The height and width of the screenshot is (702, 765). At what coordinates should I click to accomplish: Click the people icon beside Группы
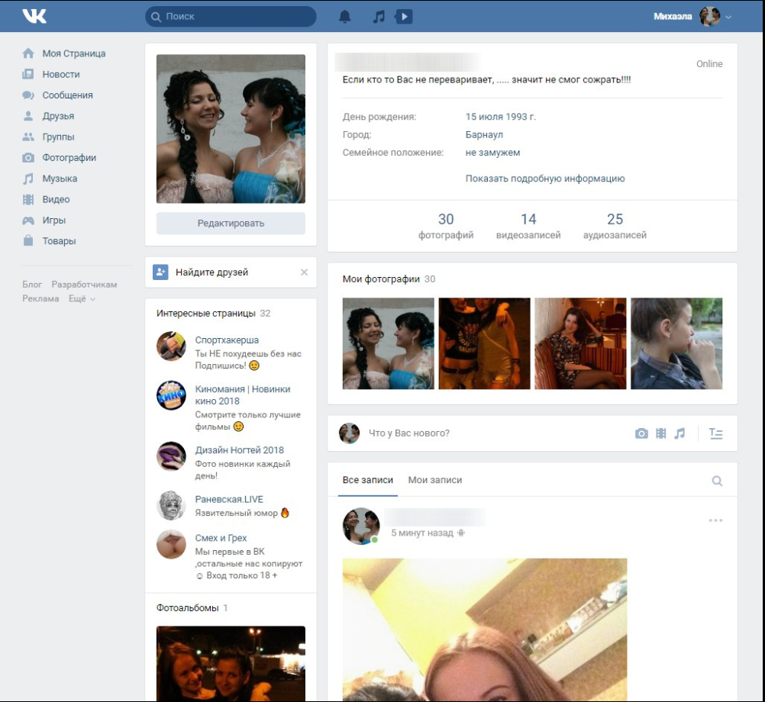click(x=28, y=137)
